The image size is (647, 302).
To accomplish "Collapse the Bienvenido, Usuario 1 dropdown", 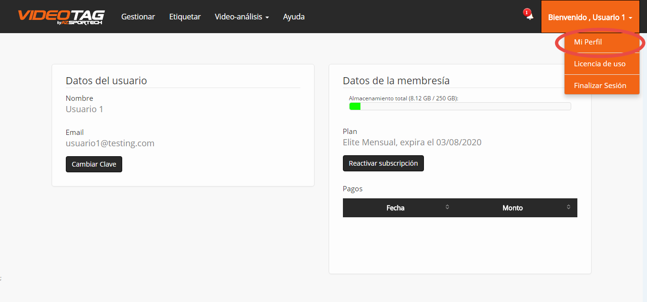I will point(590,17).
